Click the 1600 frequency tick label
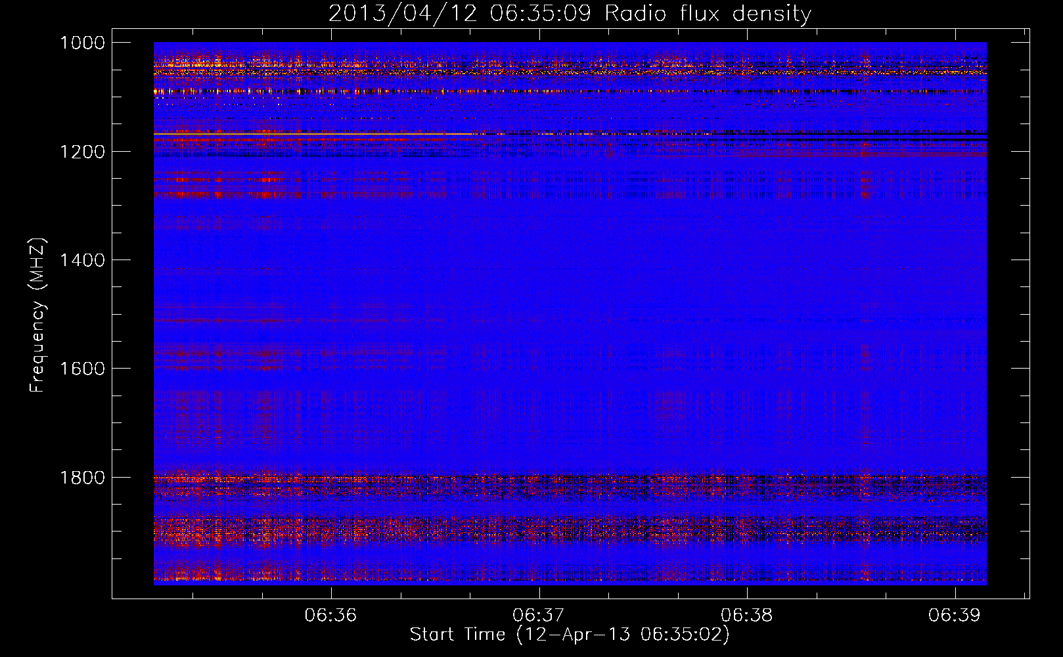This screenshot has height=657, width=1063. (x=82, y=369)
